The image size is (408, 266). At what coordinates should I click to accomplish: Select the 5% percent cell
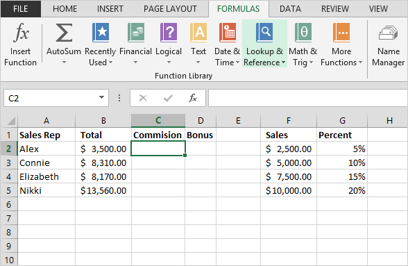pos(342,149)
